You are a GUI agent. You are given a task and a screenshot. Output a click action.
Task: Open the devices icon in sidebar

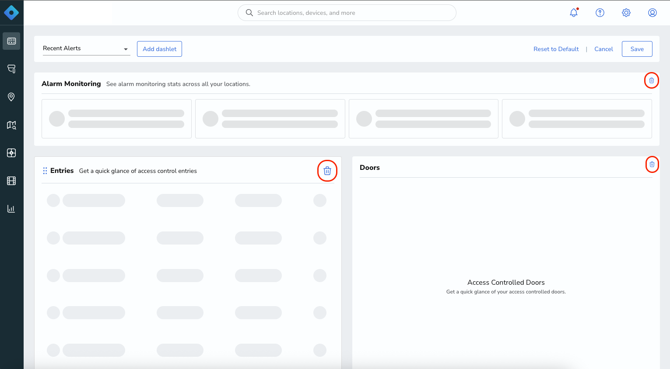11,69
